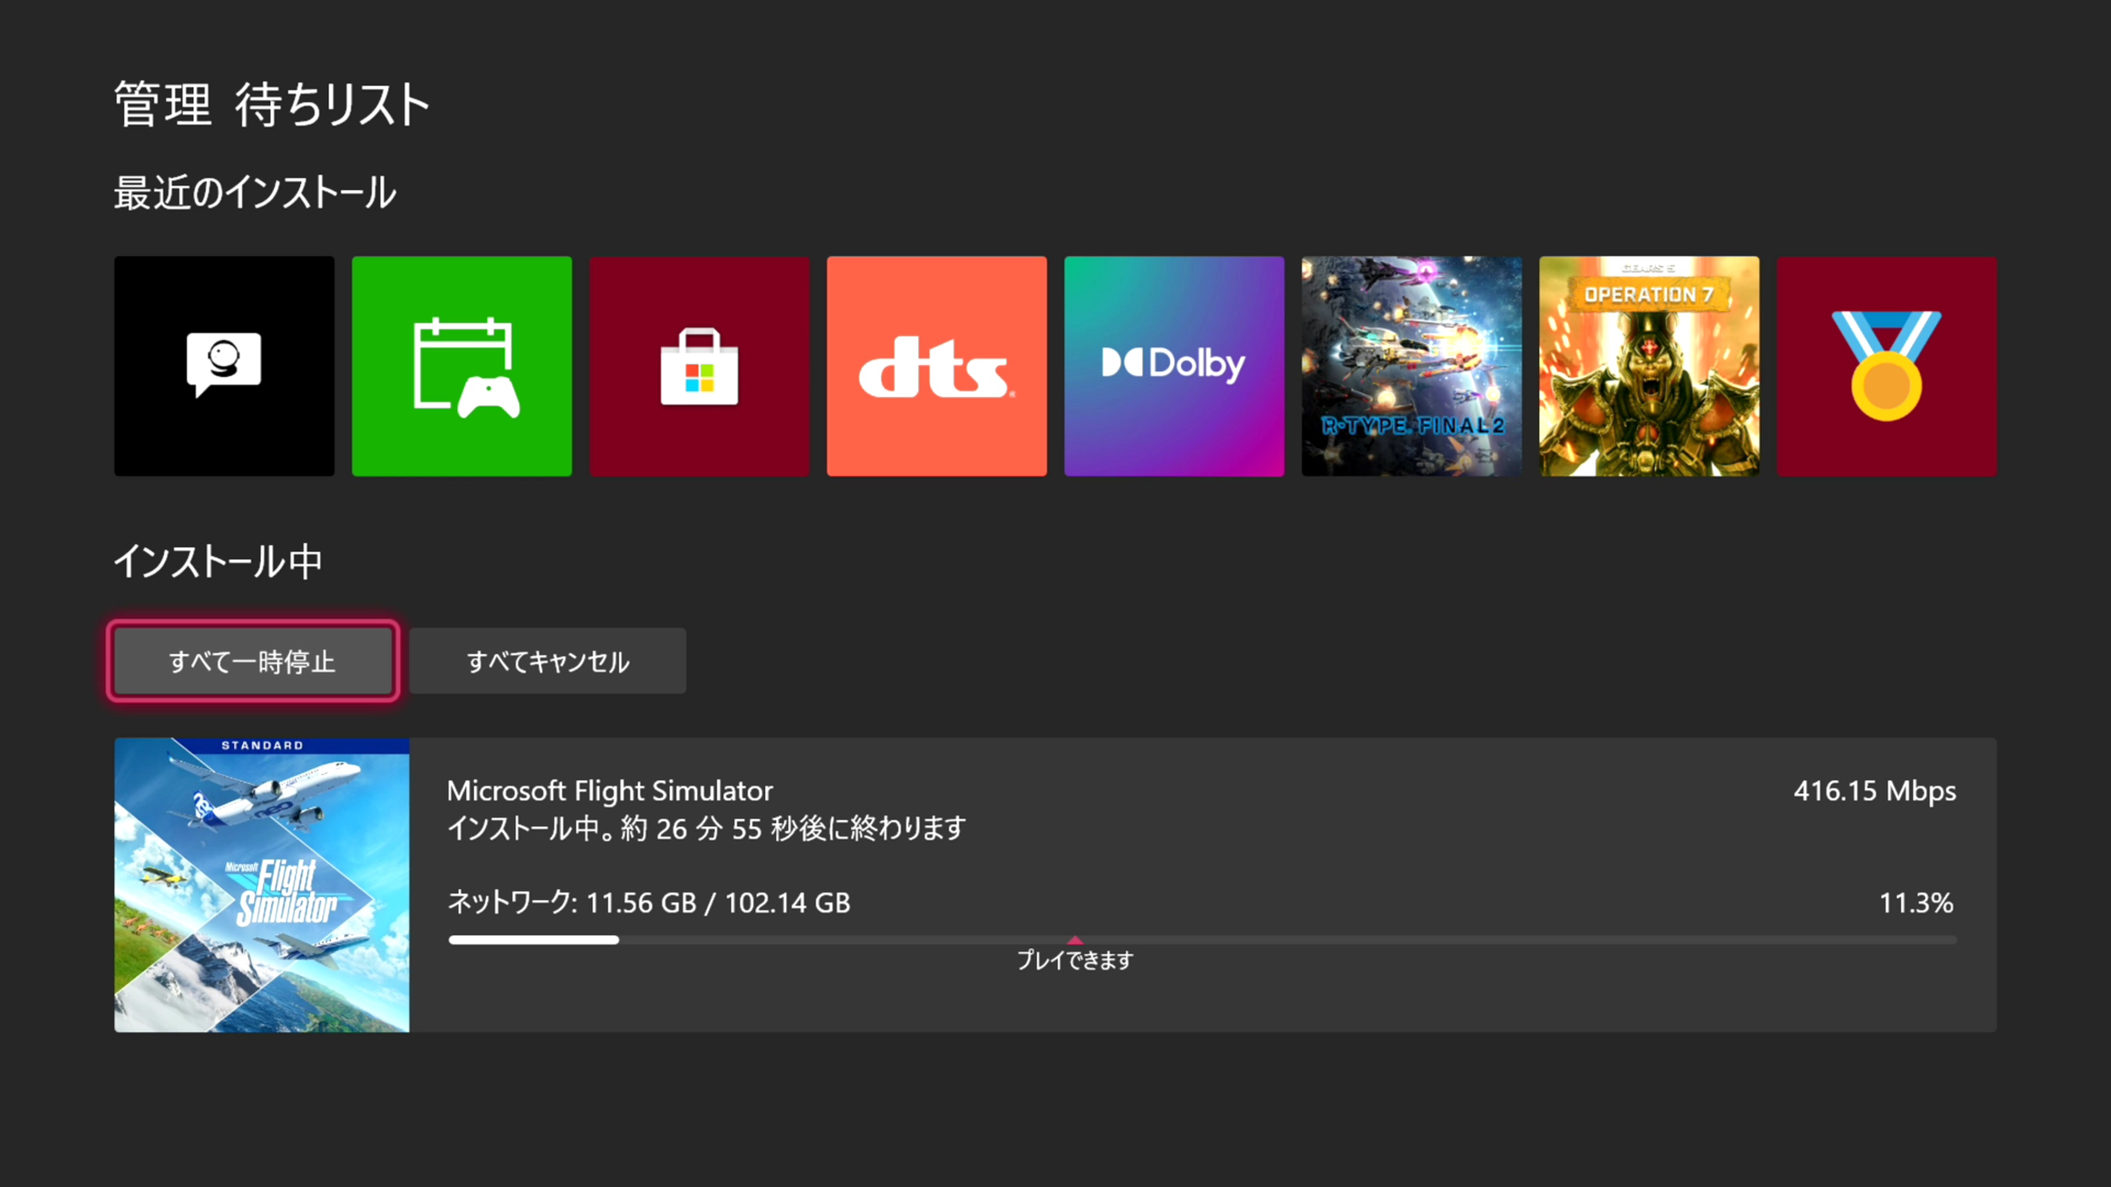Open the Gears 5 Operation 7 tile

click(x=1649, y=365)
